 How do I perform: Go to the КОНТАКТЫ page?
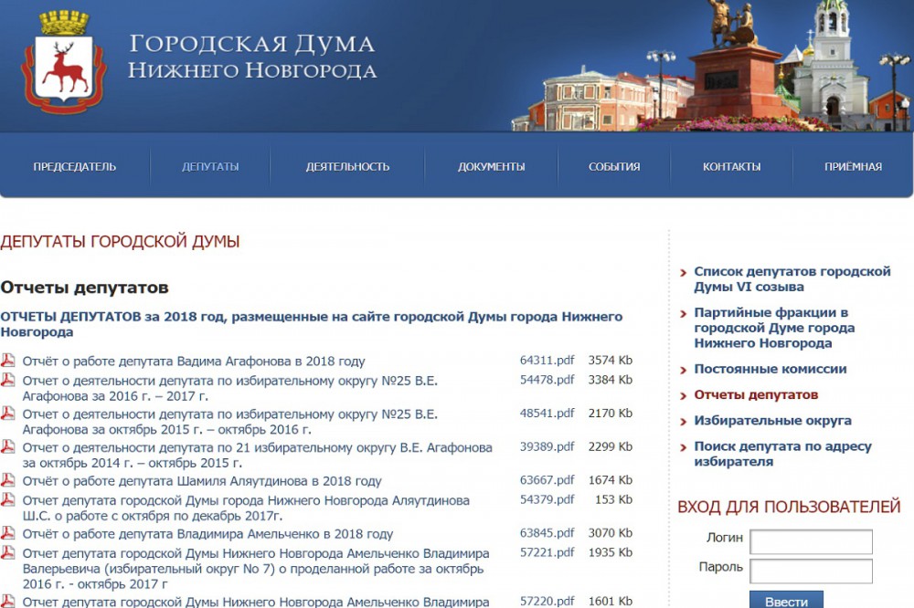coord(731,166)
